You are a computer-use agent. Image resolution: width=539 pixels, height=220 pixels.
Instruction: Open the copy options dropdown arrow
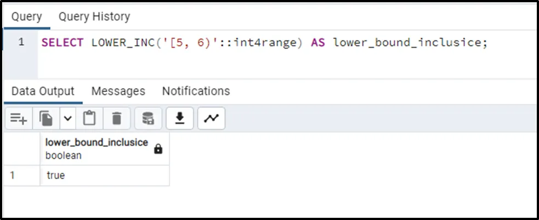click(x=67, y=118)
